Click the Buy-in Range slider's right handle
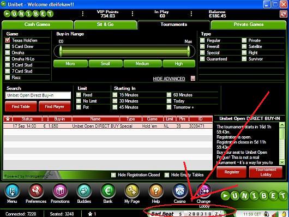The width and height of the screenshot is (289, 217). point(188,51)
